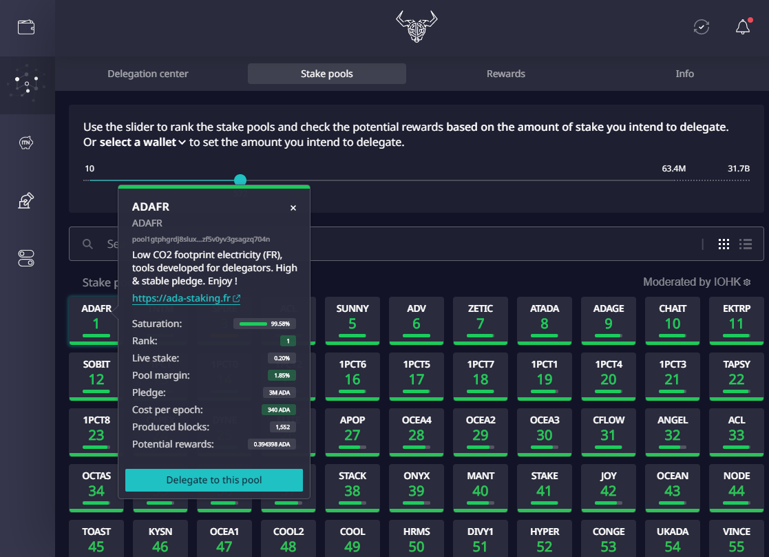The image size is (769, 557).
Task: Expand the select a wallet dropdown
Action: click(x=143, y=143)
